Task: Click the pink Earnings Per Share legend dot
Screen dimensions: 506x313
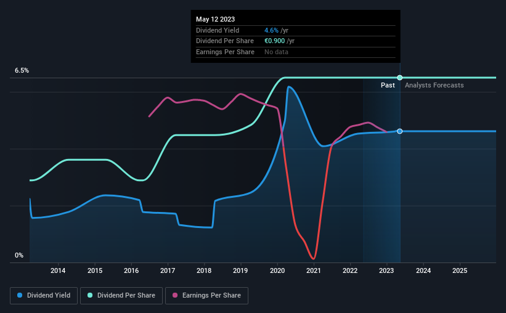Action: [175, 295]
